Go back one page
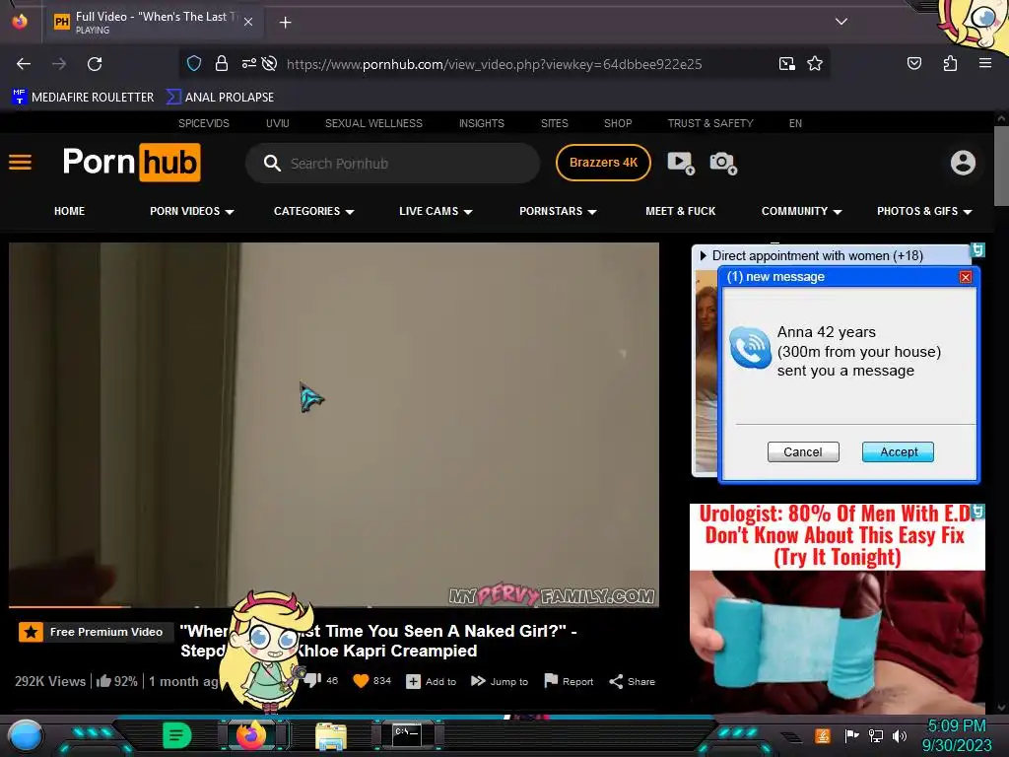 click(24, 64)
